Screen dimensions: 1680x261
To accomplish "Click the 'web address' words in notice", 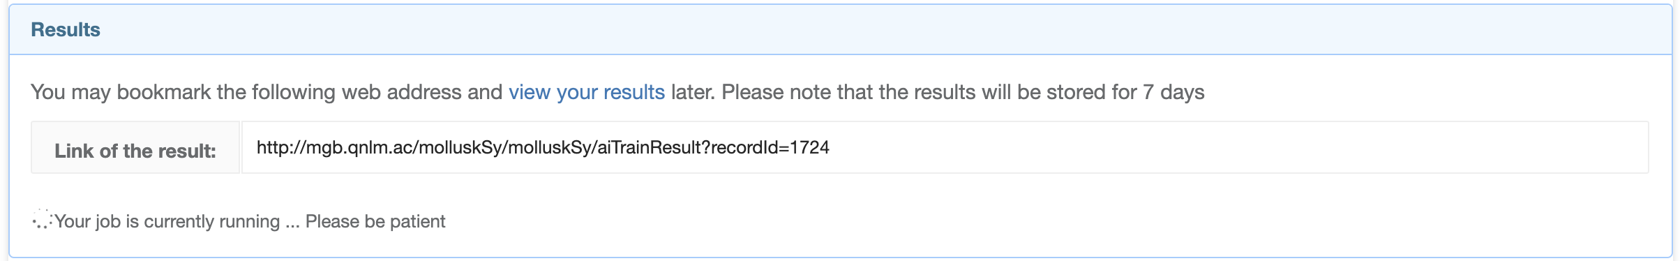I will click(x=401, y=92).
